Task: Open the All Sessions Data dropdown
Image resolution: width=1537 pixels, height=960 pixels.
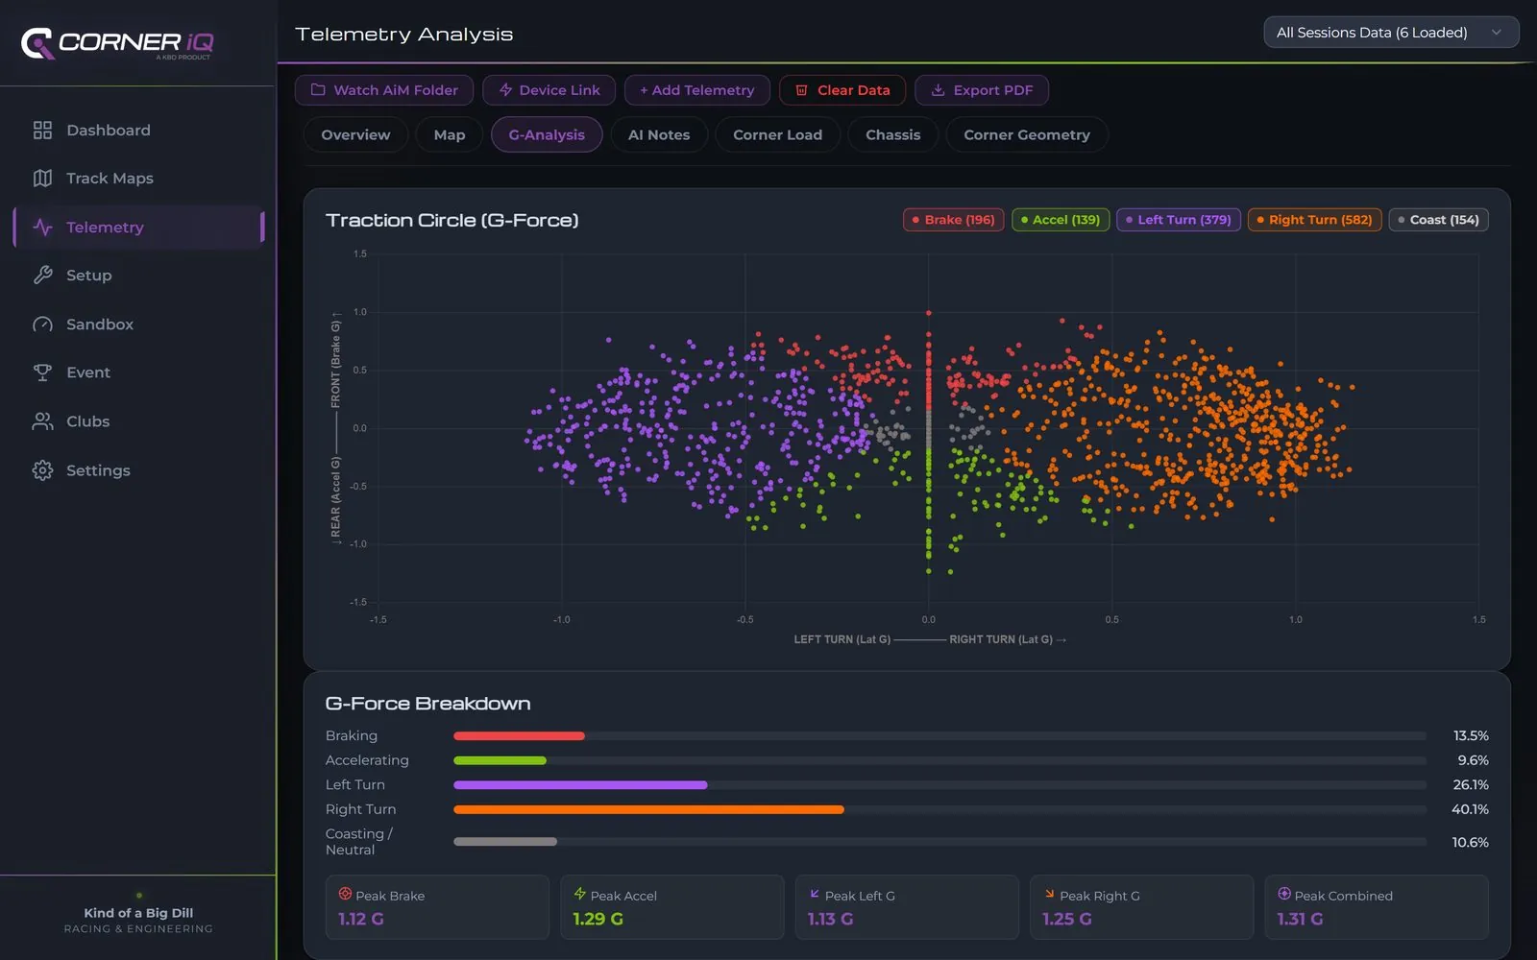Action: (1390, 33)
